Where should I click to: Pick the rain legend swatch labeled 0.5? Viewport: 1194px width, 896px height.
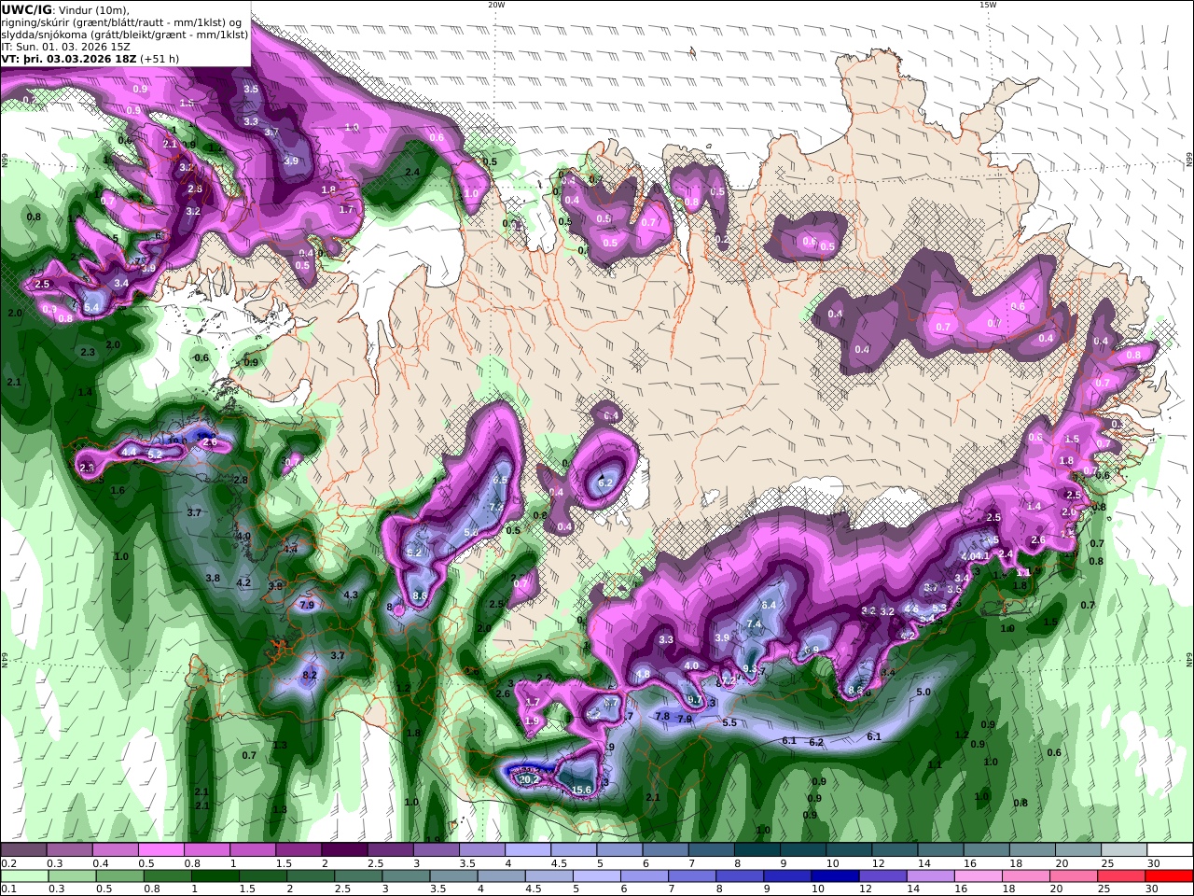[x=119, y=876]
